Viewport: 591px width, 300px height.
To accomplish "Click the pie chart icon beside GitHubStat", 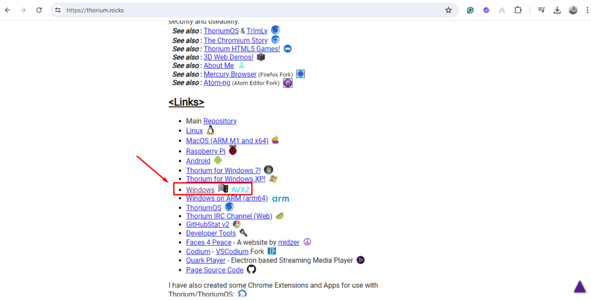I will point(237,224).
